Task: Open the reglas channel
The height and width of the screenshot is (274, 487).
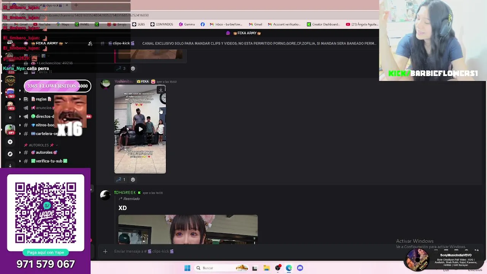Action: 38,99
